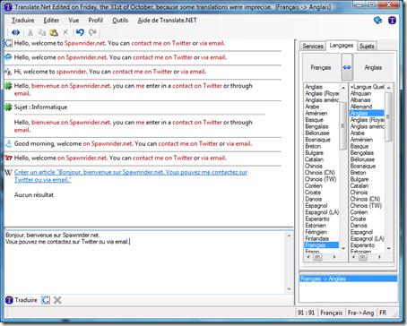This screenshot has width=407, height=326.
Task: Select the Langages tab
Action: [342, 46]
